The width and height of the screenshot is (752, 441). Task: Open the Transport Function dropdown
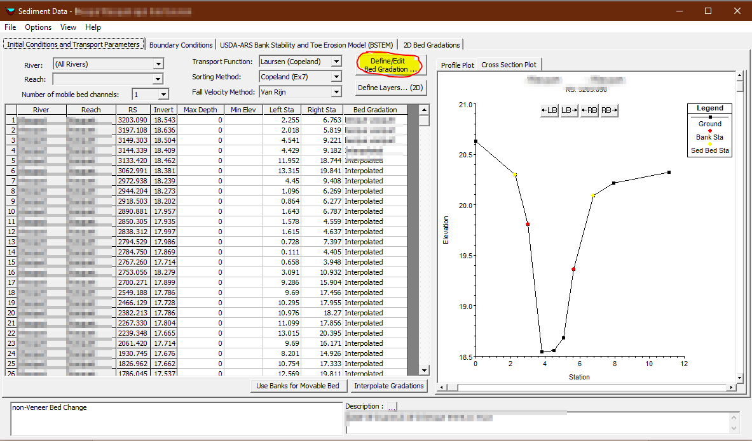click(x=336, y=62)
